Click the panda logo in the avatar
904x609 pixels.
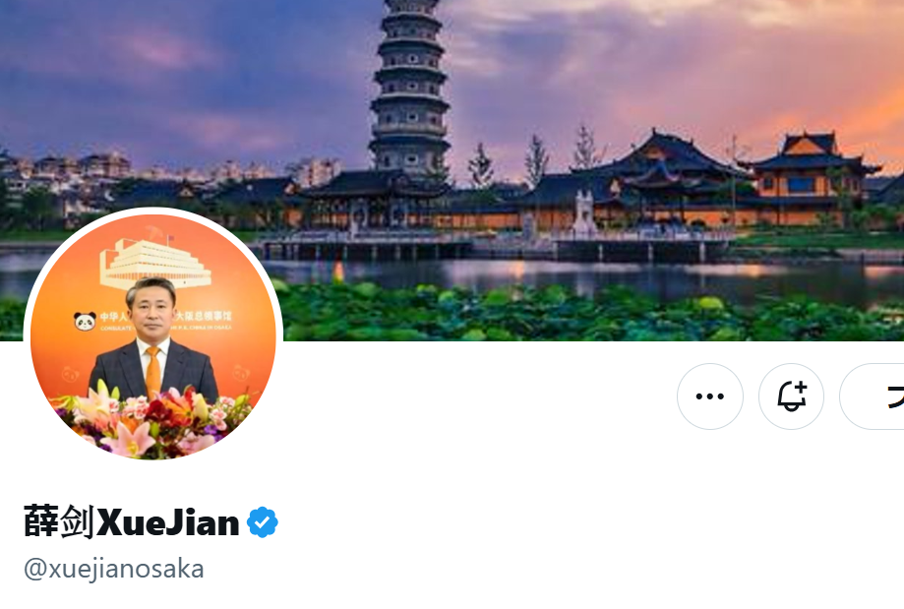coord(85,321)
